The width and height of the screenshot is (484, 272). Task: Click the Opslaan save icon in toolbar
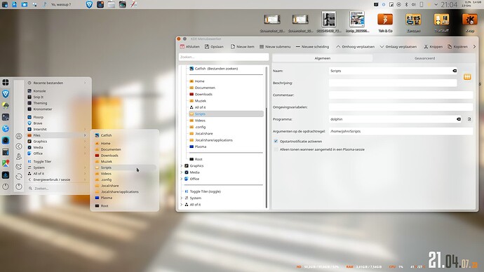coord(207,46)
